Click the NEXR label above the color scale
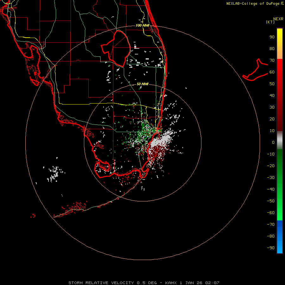Viewport: 285px width, 285px height. tap(278, 19)
